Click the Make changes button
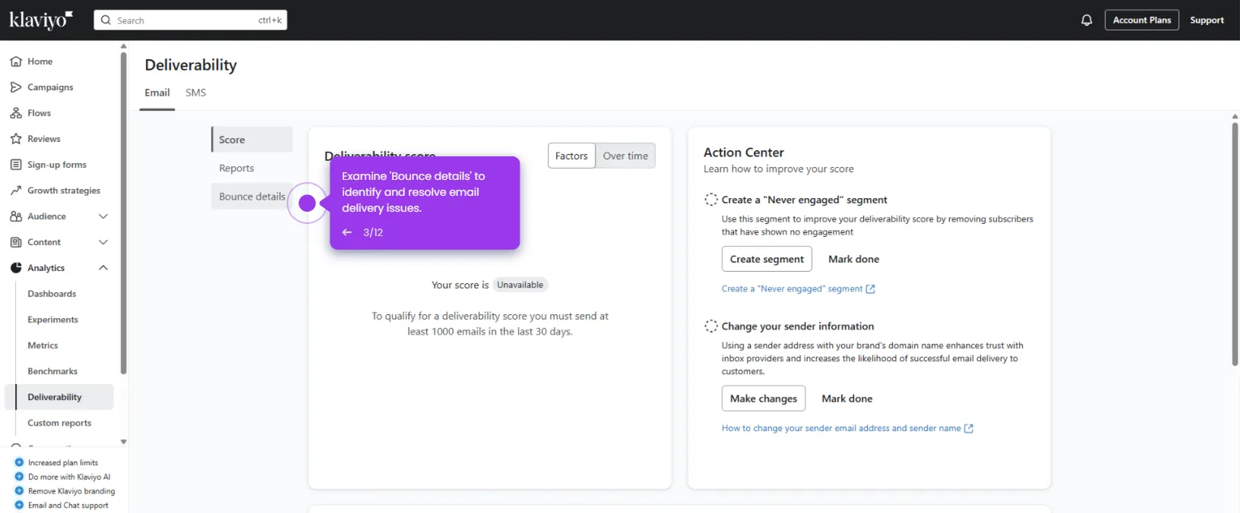1240x513 pixels. (x=764, y=398)
